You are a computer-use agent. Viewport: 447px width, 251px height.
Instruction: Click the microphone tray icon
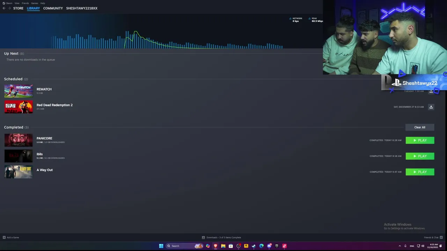pos(405,246)
